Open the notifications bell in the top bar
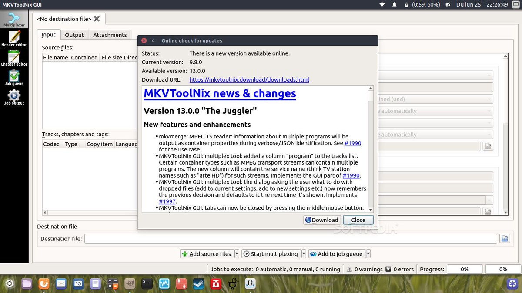Image resolution: width=522 pixels, height=293 pixels. click(x=395, y=5)
